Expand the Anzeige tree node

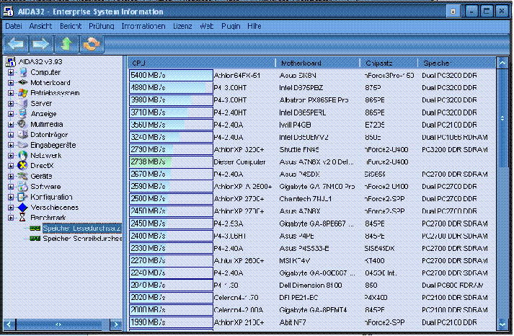tap(11, 114)
